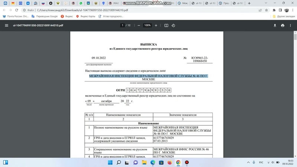Switch to the VK pinned tab

[28, 3]
